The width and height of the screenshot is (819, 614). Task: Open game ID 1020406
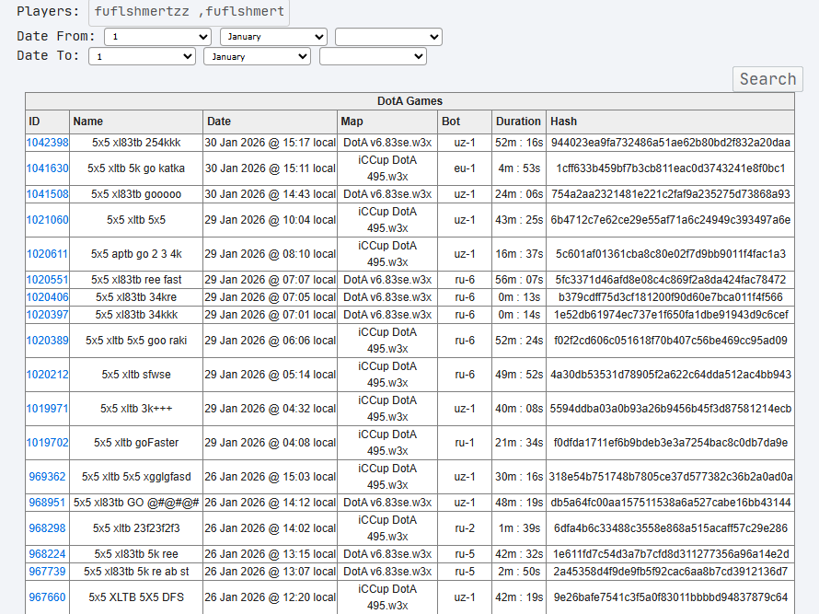click(47, 297)
